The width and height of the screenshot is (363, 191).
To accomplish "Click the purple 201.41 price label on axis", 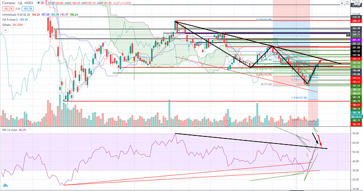I will (356, 40).
